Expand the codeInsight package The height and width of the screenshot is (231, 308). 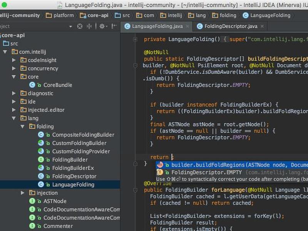pyautogui.click(x=14, y=60)
